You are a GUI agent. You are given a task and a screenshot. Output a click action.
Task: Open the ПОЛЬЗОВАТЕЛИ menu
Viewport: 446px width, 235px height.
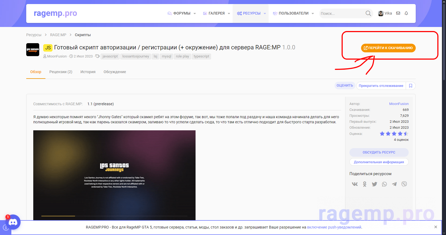291,13
